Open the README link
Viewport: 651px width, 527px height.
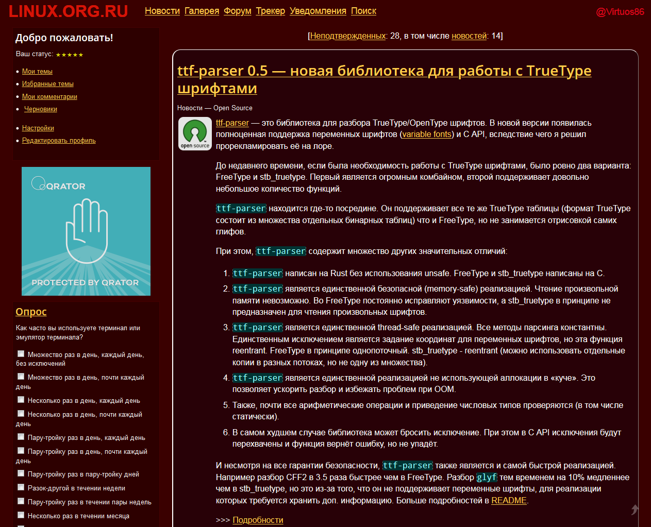point(509,501)
